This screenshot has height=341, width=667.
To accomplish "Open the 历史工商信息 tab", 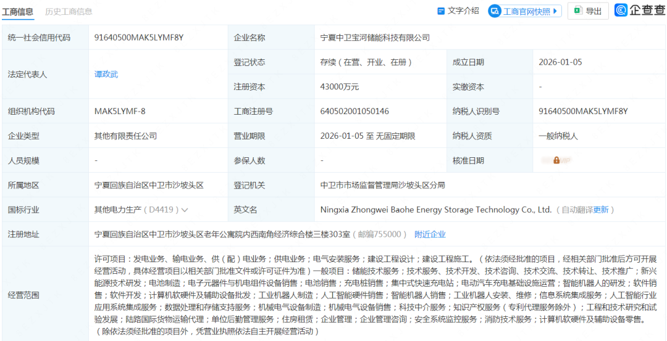I will 69,12.
